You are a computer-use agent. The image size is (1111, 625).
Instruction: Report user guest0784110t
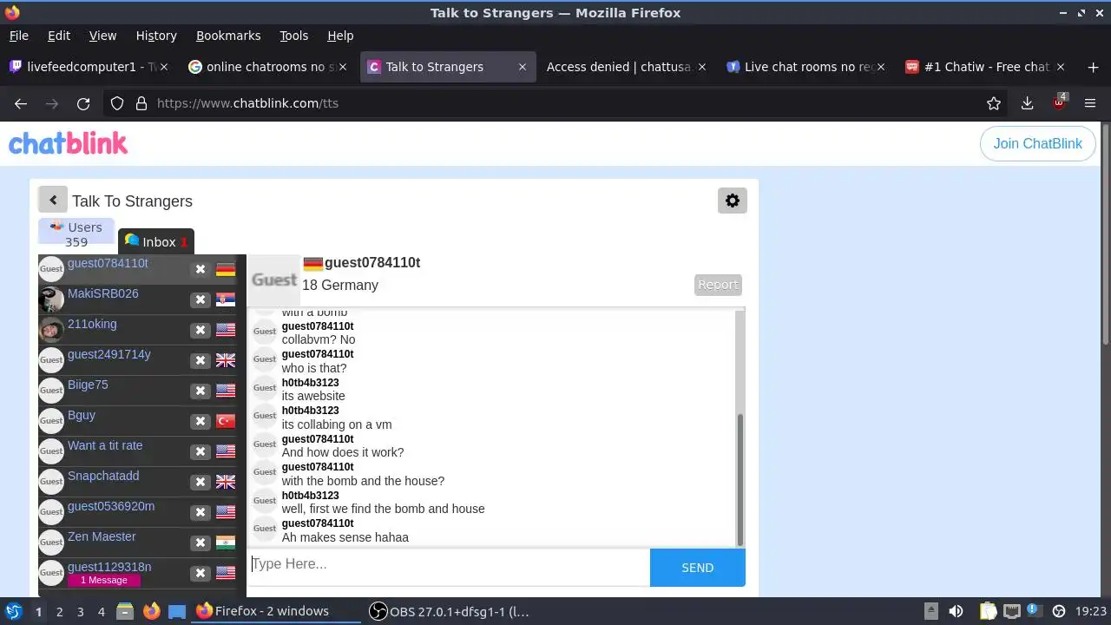[718, 285]
